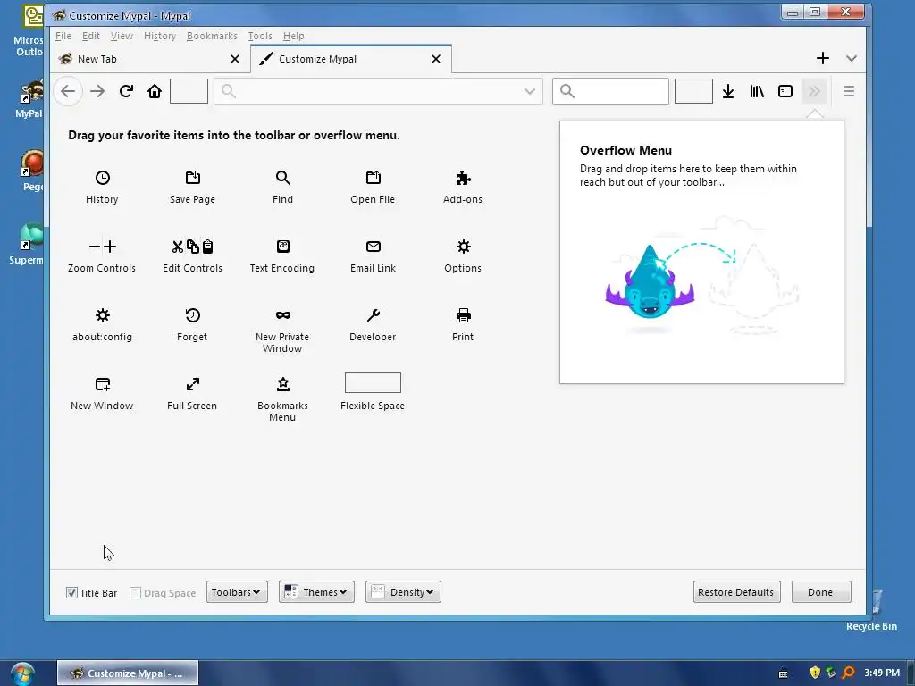Select the New Private Window mask icon
The image size is (915, 686).
click(x=283, y=315)
